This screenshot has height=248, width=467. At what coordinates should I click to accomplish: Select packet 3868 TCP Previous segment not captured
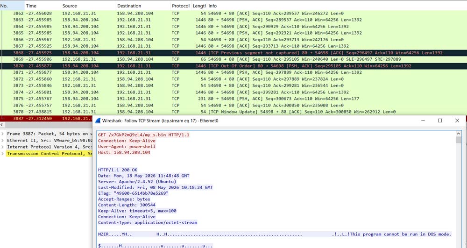233,53
